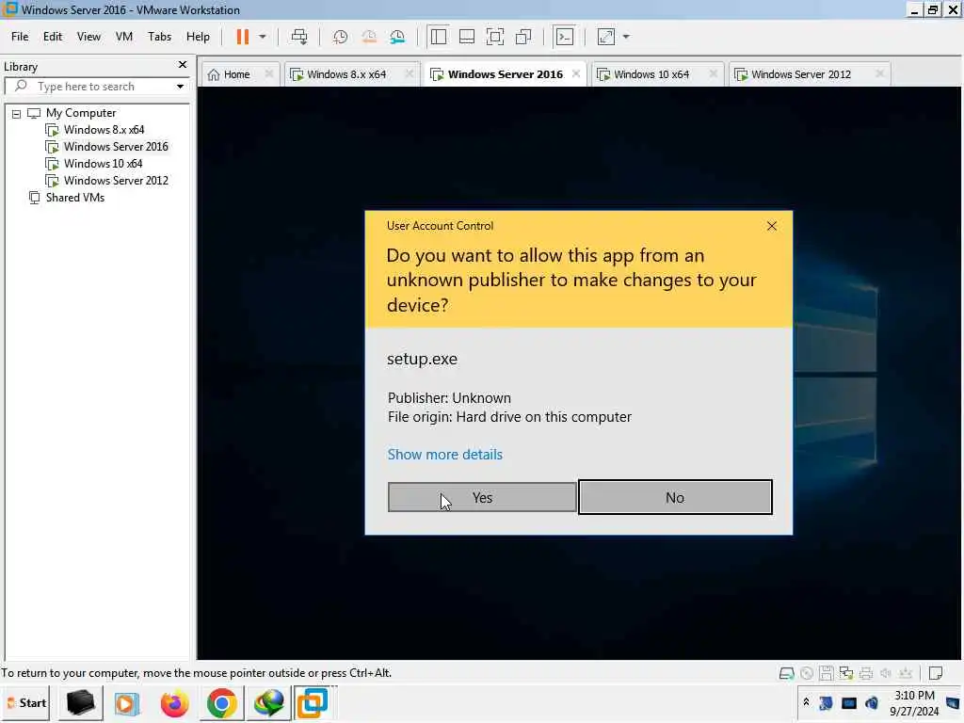Switch to the Windows 10 x64 tab
Image resolution: width=964 pixels, height=723 pixels.
click(651, 74)
